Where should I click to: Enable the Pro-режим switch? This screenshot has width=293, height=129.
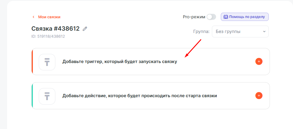pos(211,17)
